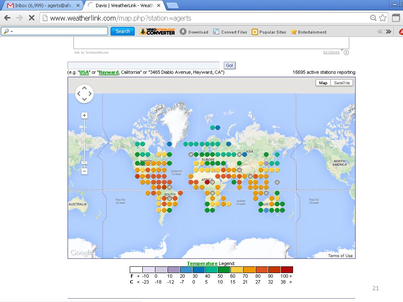This screenshot has width=403, height=302.
Task: Click the Go! button
Action: [230, 65]
